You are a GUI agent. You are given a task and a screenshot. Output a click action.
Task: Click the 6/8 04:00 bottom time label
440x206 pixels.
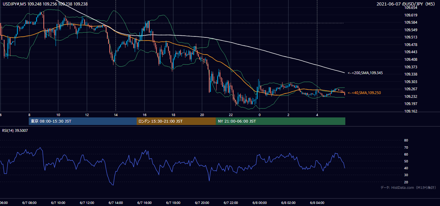point(317,203)
